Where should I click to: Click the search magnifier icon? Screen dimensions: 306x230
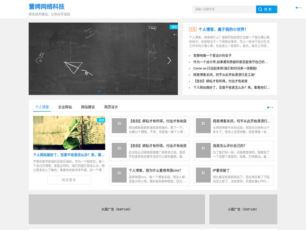260,9
